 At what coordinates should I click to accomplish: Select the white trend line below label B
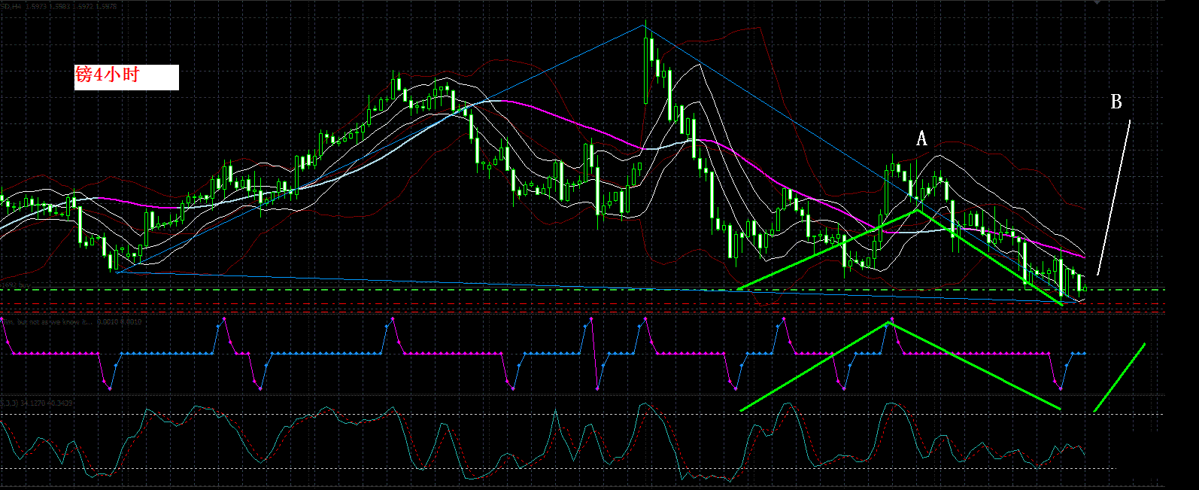pyautogui.click(x=1114, y=197)
